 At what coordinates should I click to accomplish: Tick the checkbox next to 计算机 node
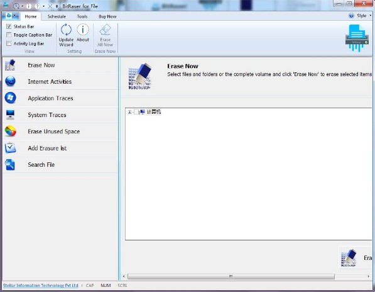[136, 112]
